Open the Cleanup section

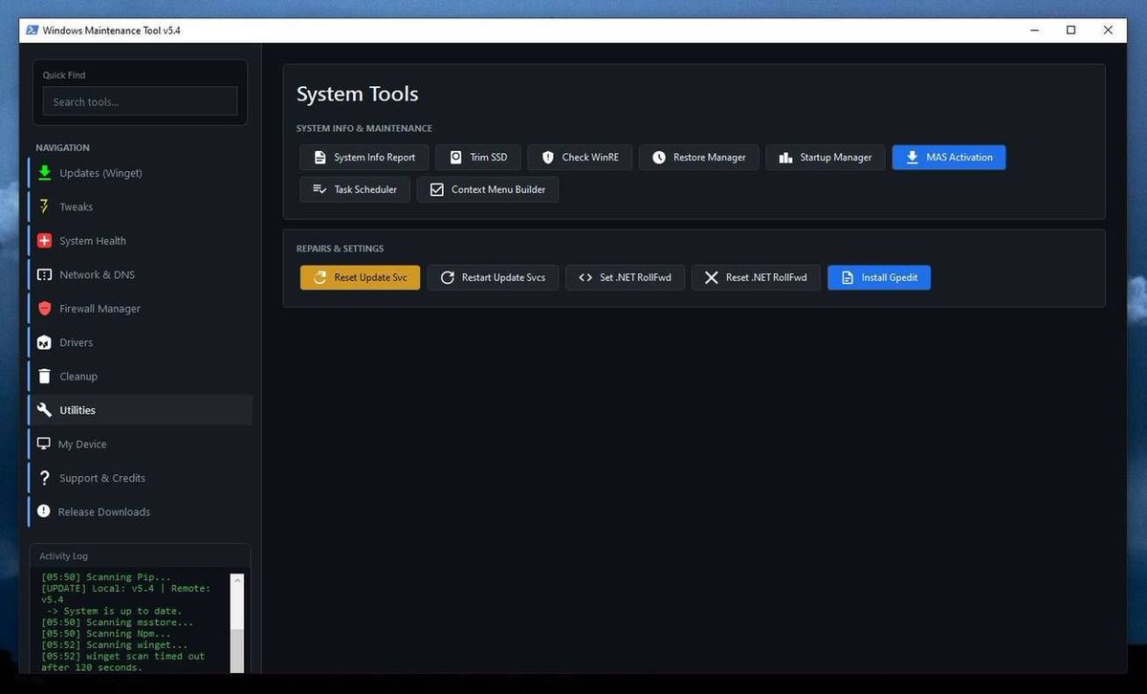[x=141, y=376]
